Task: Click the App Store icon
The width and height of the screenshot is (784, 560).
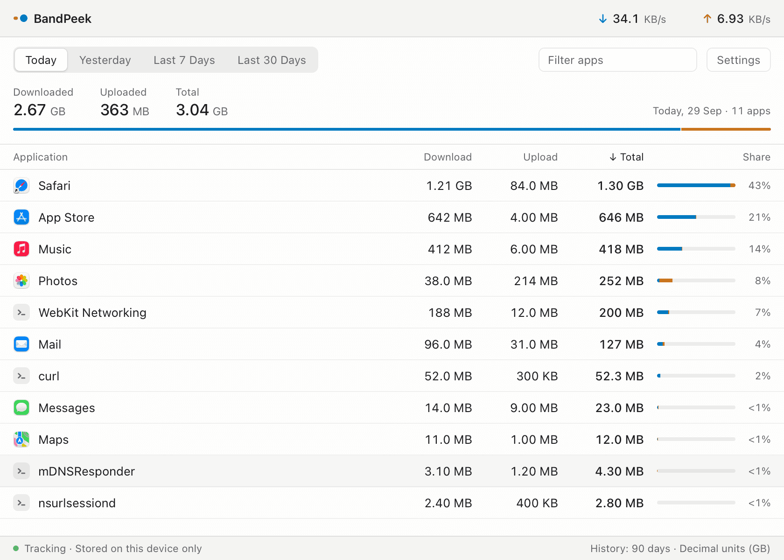Action: [21, 217]
